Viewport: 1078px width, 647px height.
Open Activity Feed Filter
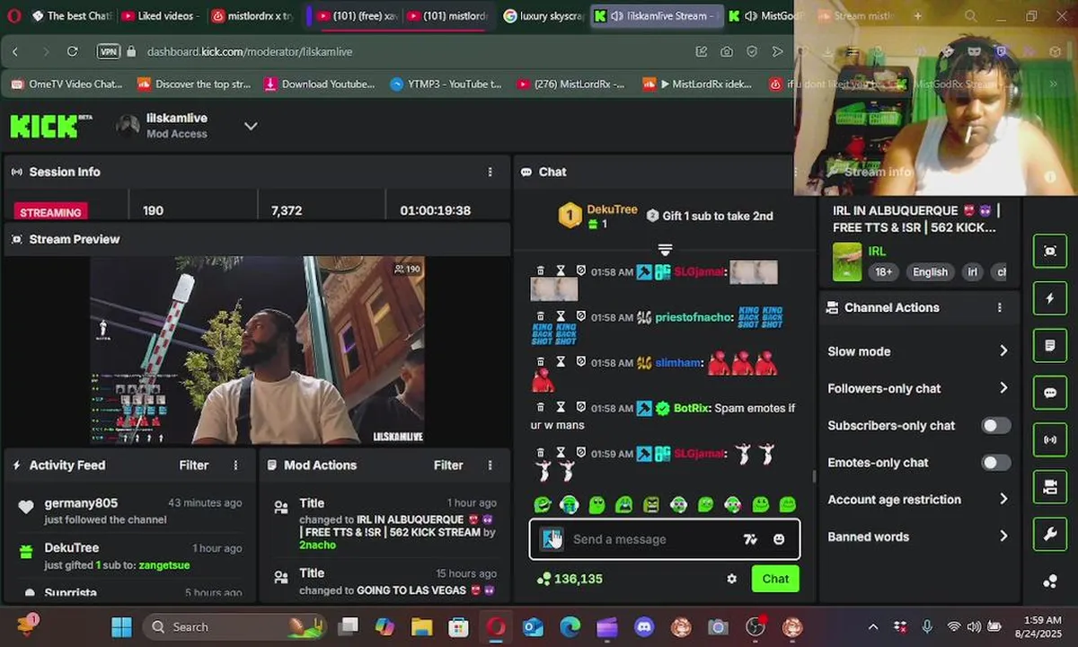(193, 465)
